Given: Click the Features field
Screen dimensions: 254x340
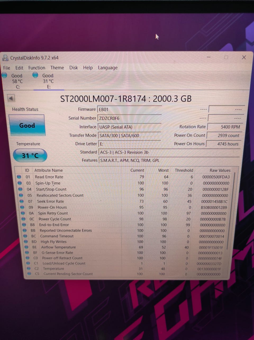Looking at the screenshot, I should (x=169, y=160).
